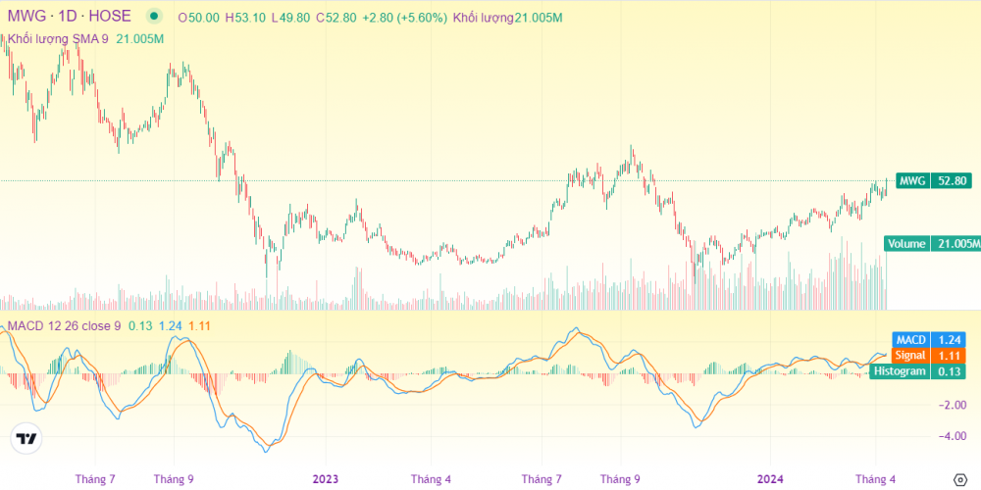Click the Signal 1.11 axis label

point(930,356)
